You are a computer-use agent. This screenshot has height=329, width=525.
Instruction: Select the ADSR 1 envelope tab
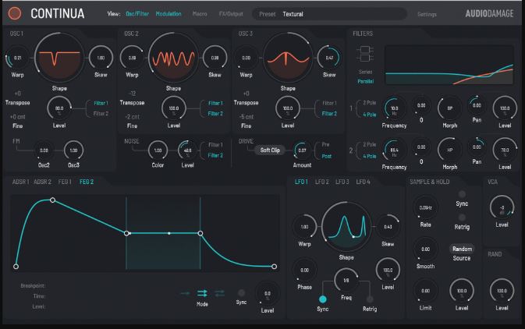[x=21, y=182]
